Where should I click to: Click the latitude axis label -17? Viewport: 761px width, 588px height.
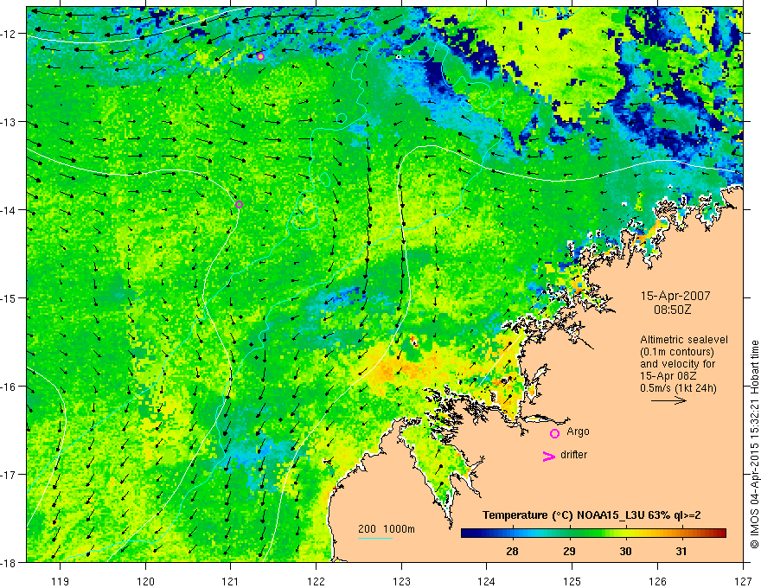(9, 475)
